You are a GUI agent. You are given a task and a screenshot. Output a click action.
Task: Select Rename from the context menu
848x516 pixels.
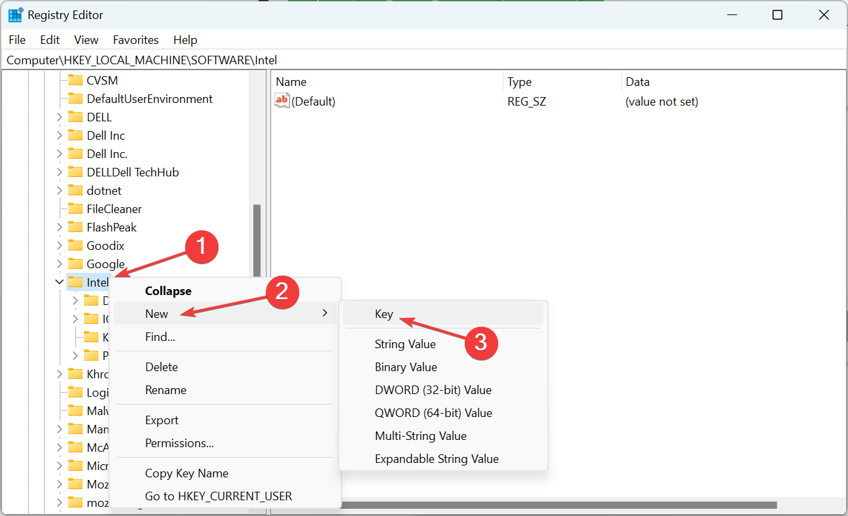click(x=225, y=389)
